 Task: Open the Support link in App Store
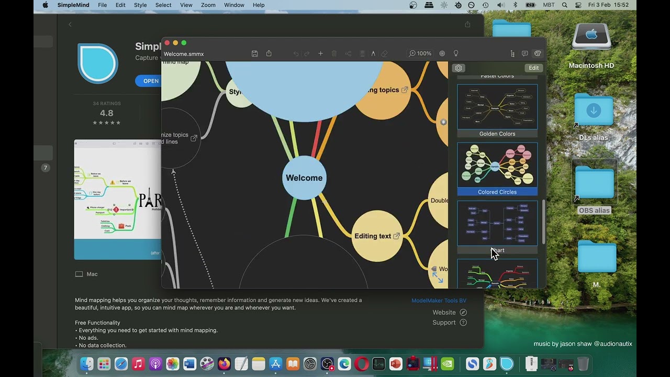[x=449, y=323]
